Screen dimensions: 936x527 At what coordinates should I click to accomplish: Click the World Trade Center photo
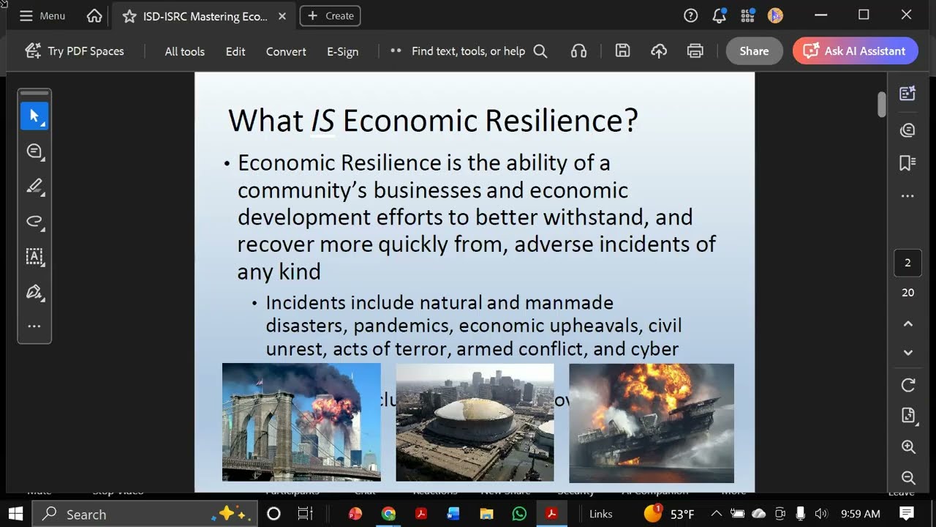click(x=301, y=422)
